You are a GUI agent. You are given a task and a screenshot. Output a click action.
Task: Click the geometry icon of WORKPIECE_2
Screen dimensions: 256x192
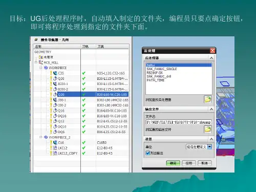[x=46, y=137]
